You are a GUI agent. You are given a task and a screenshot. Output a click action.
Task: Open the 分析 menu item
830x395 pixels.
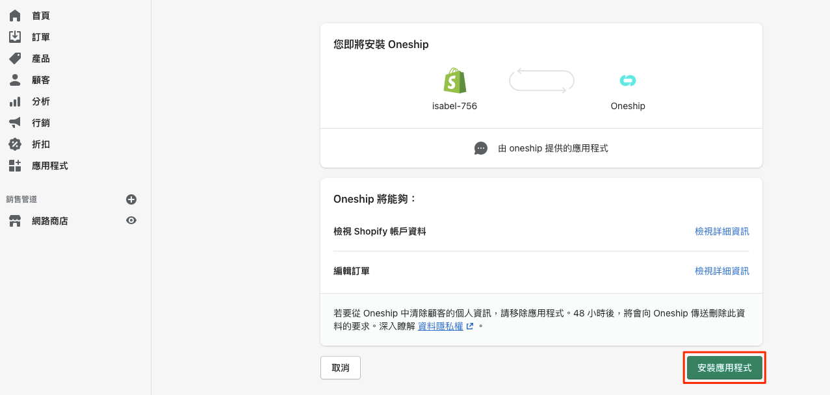click(41, 101)
